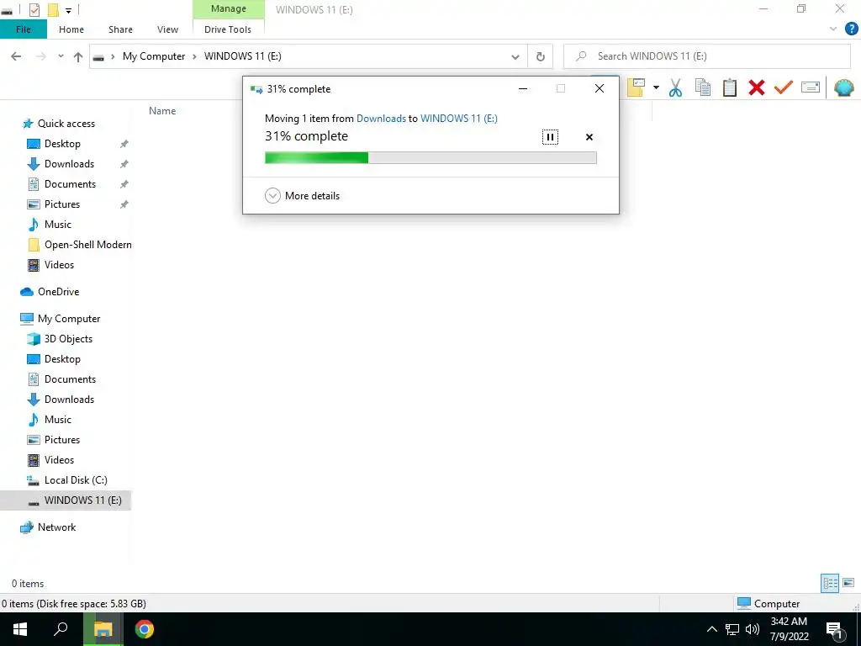Click the folder options toolbar icon
This screenshot has height=646, width=861.
(x=636, y=87)
